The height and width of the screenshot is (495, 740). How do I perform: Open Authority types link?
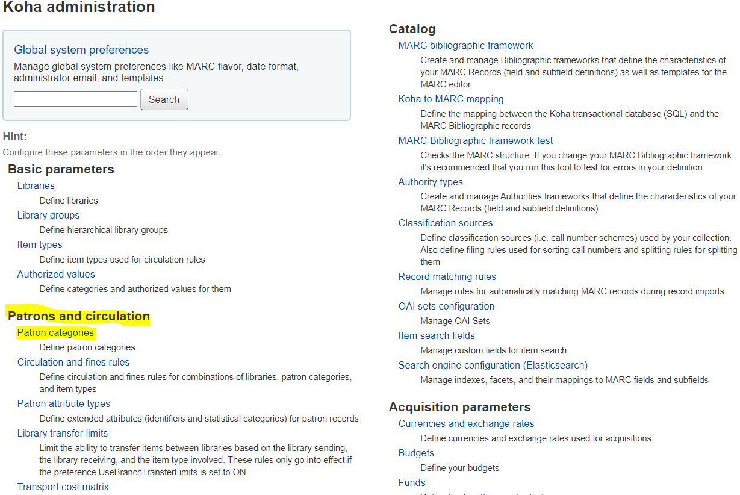click(431, 182)
